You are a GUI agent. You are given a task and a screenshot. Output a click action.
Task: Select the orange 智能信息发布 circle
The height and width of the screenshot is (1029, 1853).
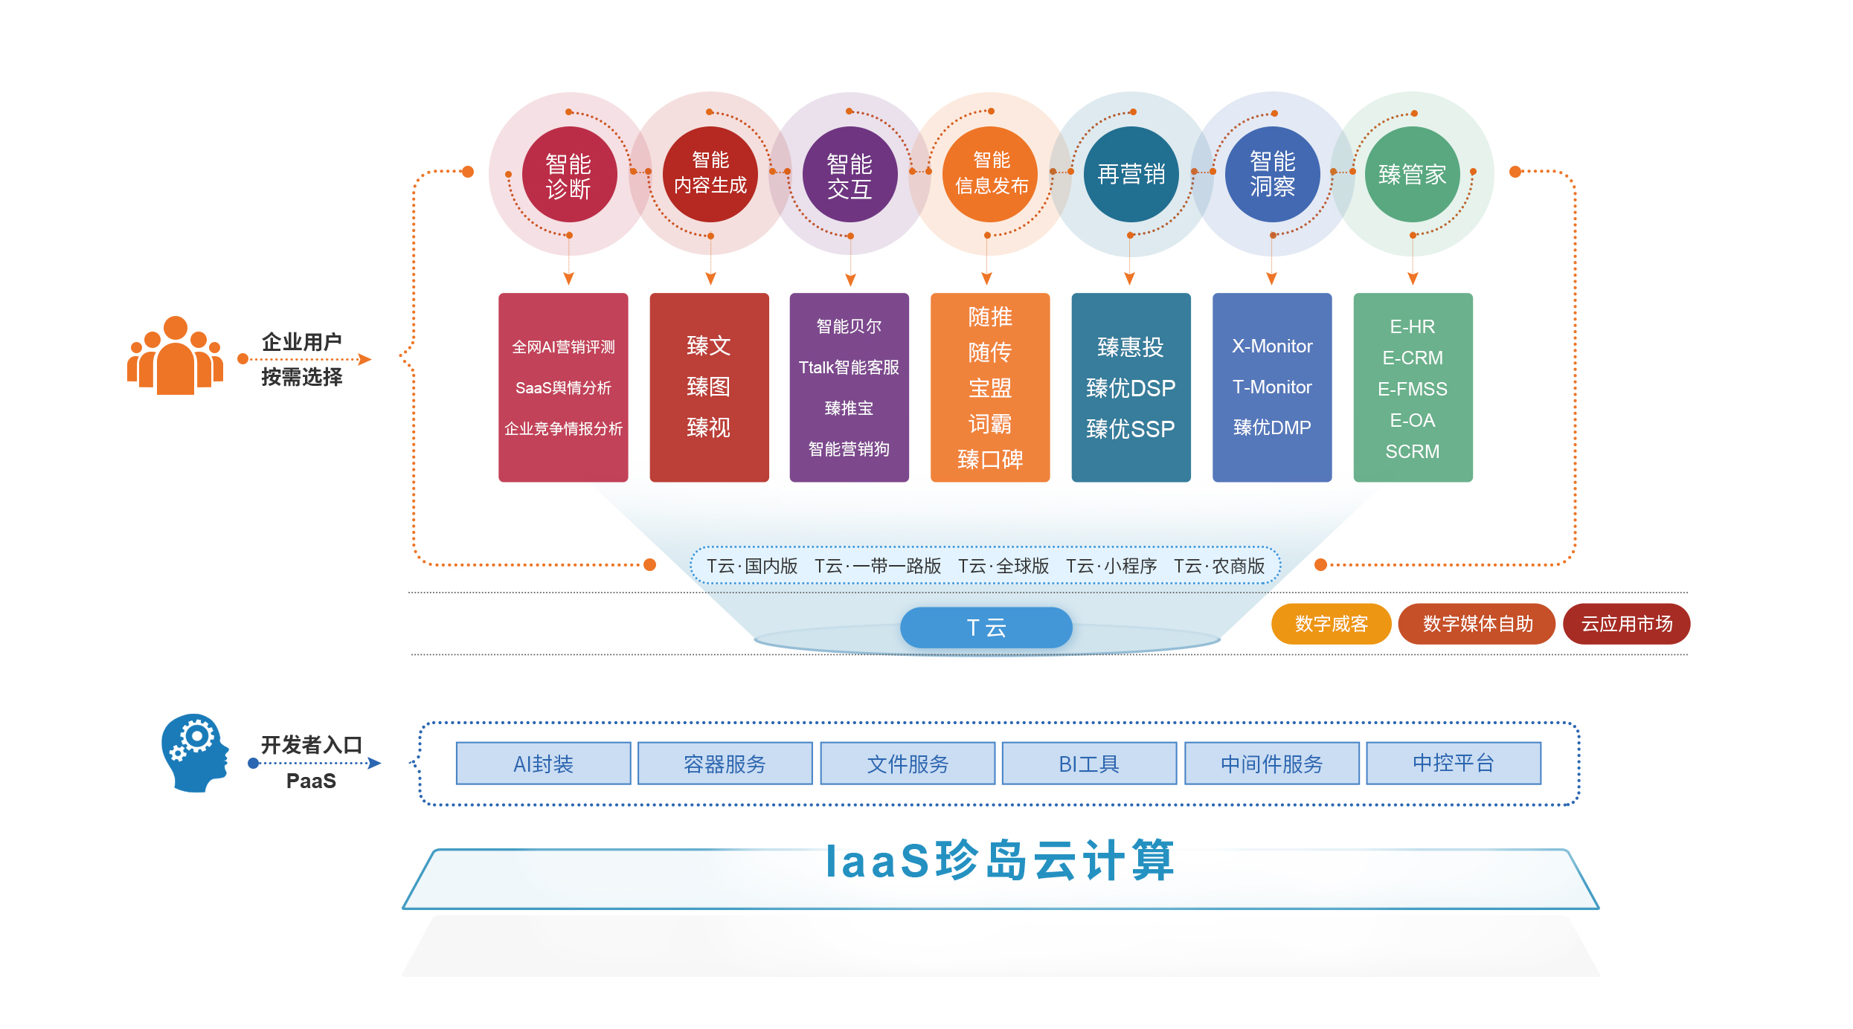coord(991,173)
